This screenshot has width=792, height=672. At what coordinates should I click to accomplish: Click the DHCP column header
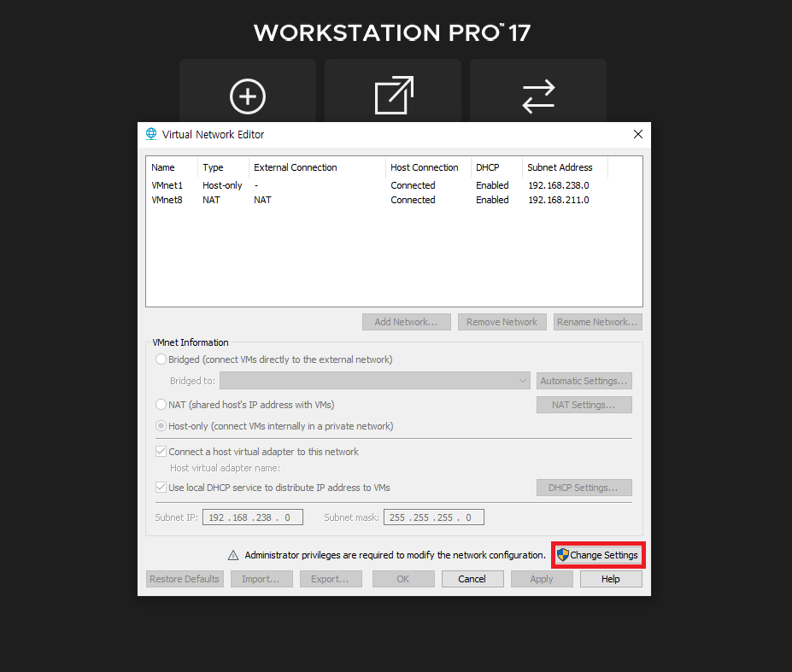click(x=496, y=167)
